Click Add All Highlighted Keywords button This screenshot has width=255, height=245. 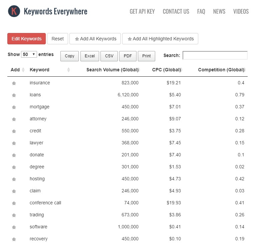(x=160, y=39)
